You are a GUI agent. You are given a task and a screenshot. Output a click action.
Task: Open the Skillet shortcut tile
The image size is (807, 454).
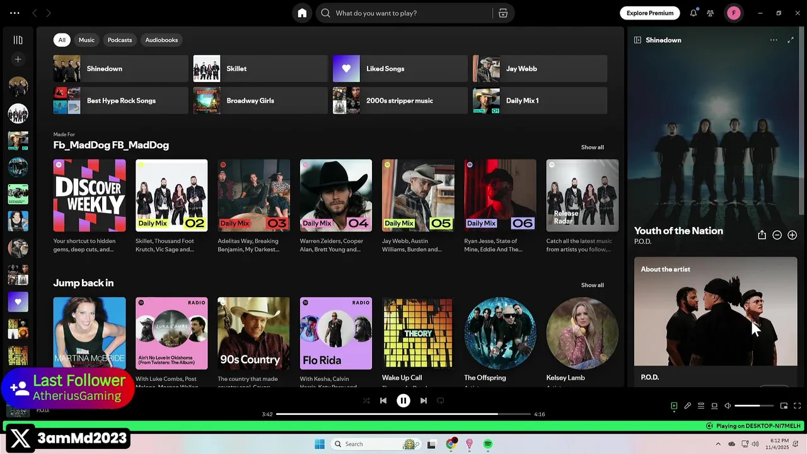point(260,69)
